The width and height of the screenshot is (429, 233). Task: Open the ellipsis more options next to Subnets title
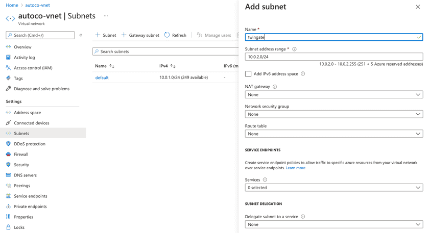106,16
